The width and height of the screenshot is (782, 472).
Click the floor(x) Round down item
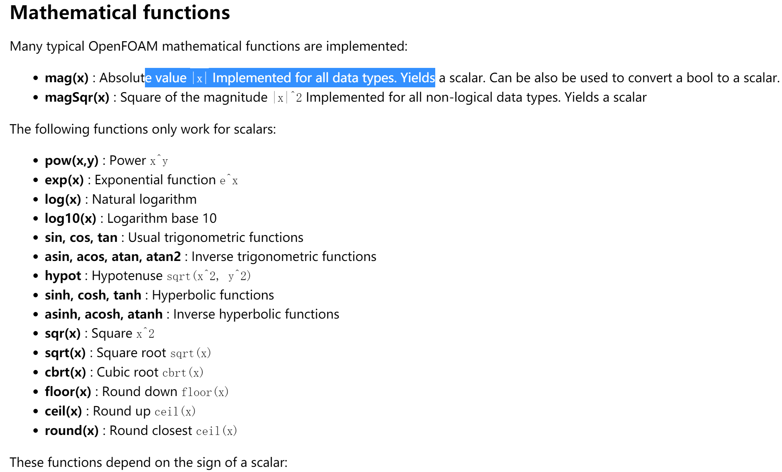point(137,392)
